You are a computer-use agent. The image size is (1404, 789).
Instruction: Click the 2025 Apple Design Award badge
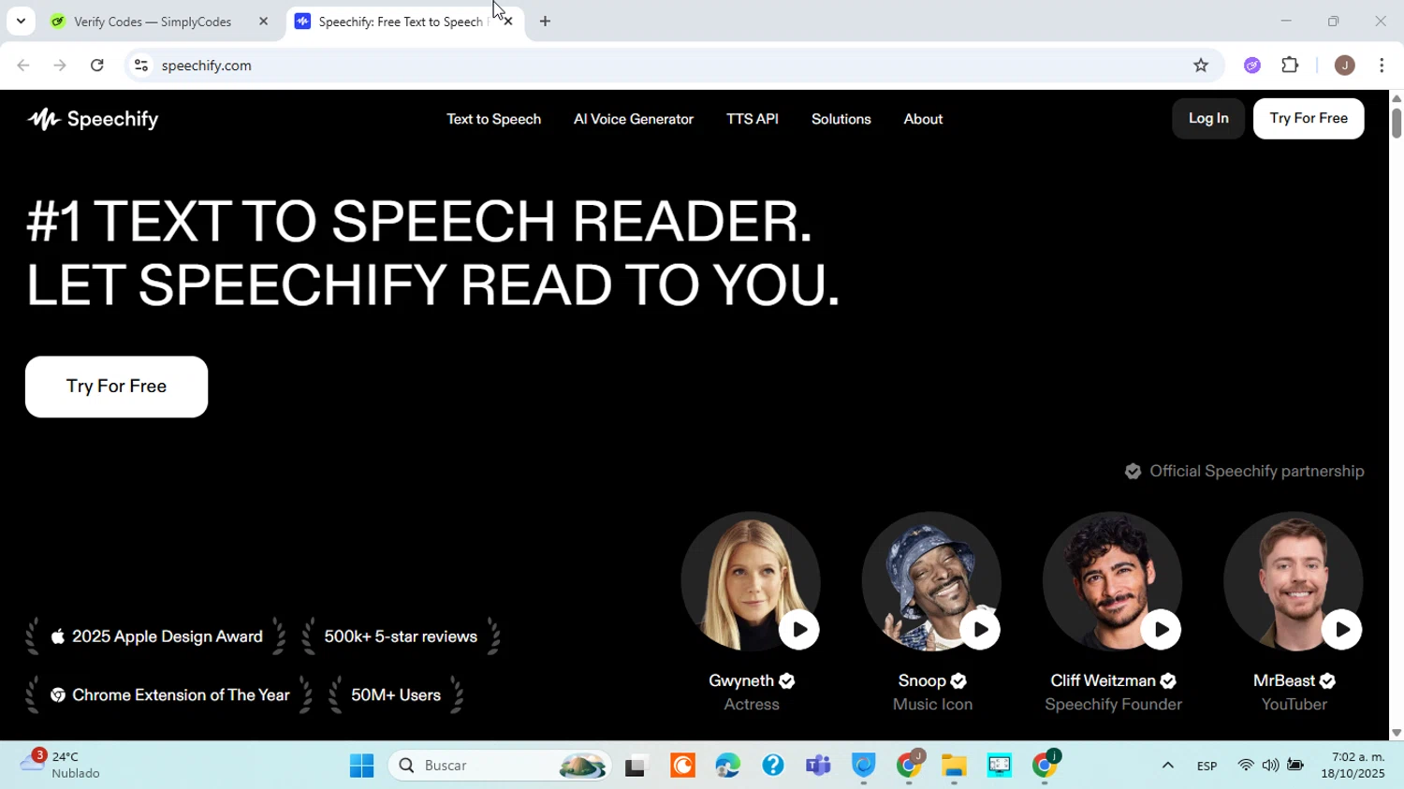coord(155,636)
